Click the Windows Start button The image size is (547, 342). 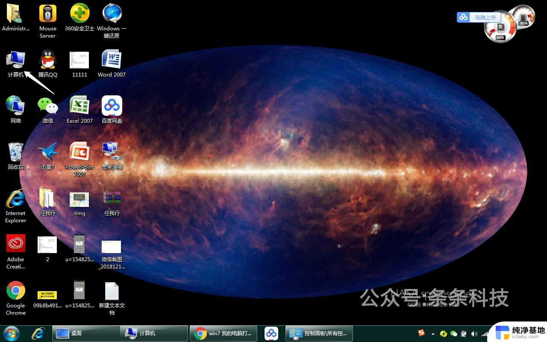tap(12, 333)
